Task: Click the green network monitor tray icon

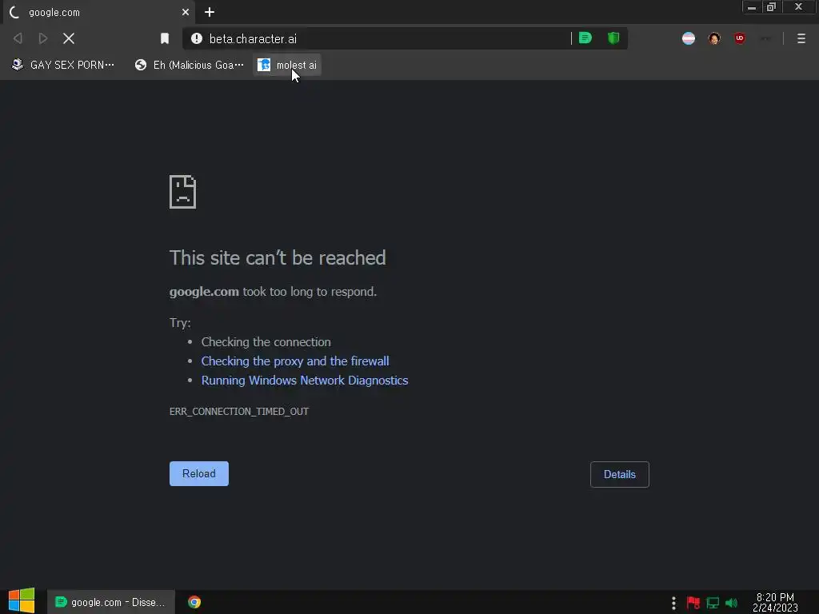Action: pyautogui.click(x=713, y=603)
